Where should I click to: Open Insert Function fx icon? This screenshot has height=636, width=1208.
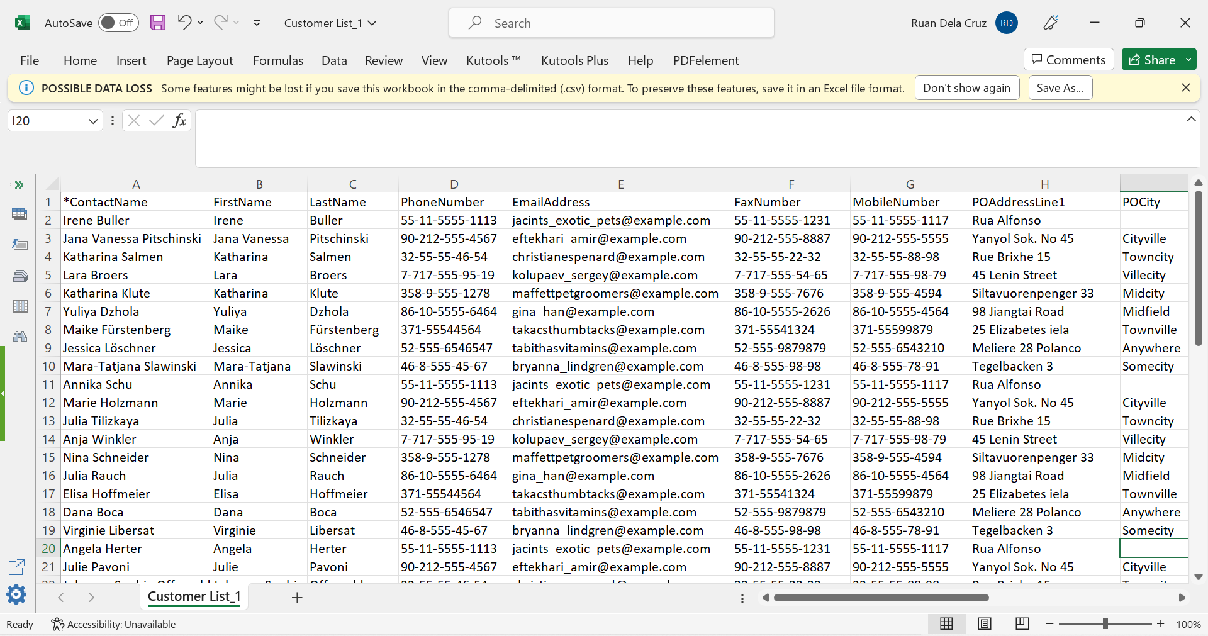[x=179, y=120]
